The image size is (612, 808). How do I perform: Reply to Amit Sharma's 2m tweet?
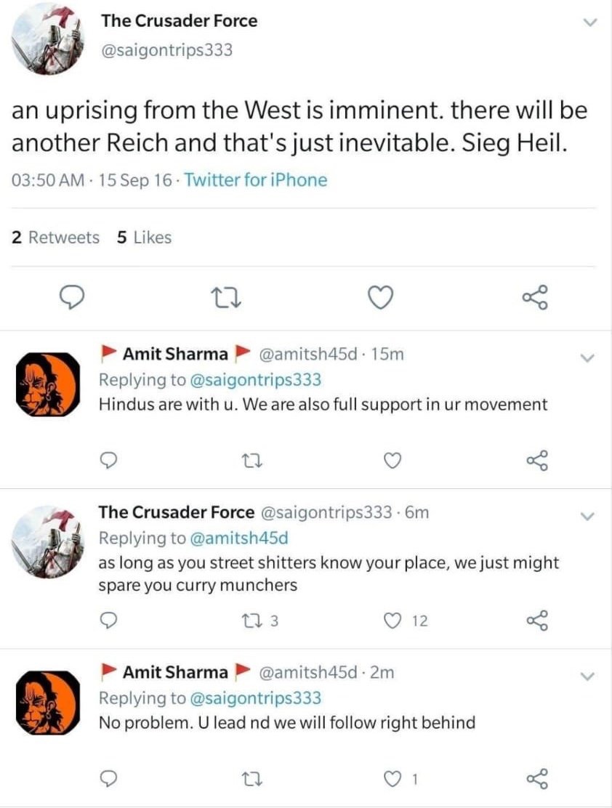(108, 780)
